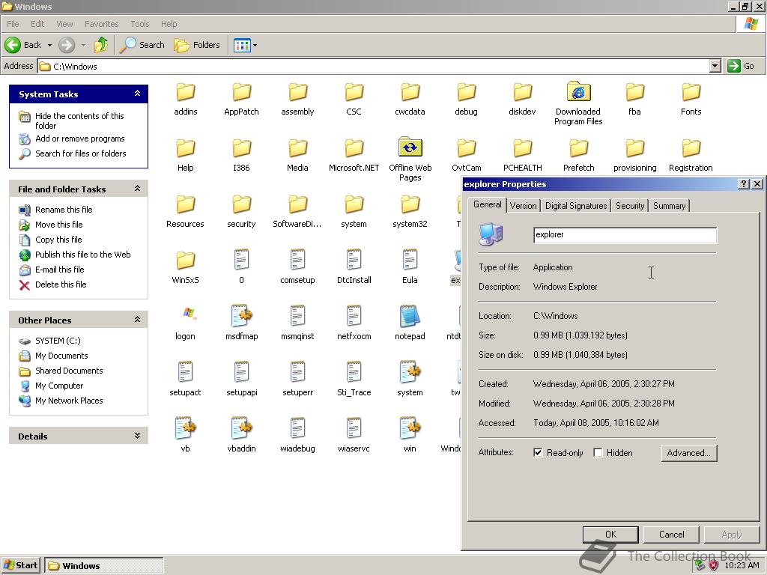This screenshot has height=575, width=767.
Task: Click the Views toolbar icon
Action: [242, 45]
